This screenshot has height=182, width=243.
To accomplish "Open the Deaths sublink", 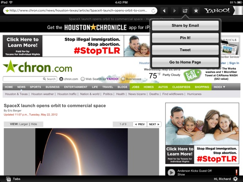I will coord(154,94).
